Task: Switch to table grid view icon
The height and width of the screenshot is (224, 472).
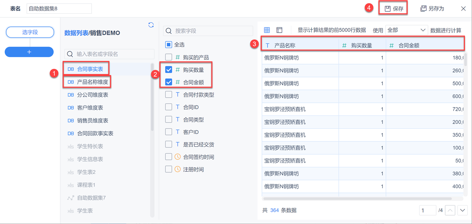Action: pyautogui.click(x=267, y=30)
